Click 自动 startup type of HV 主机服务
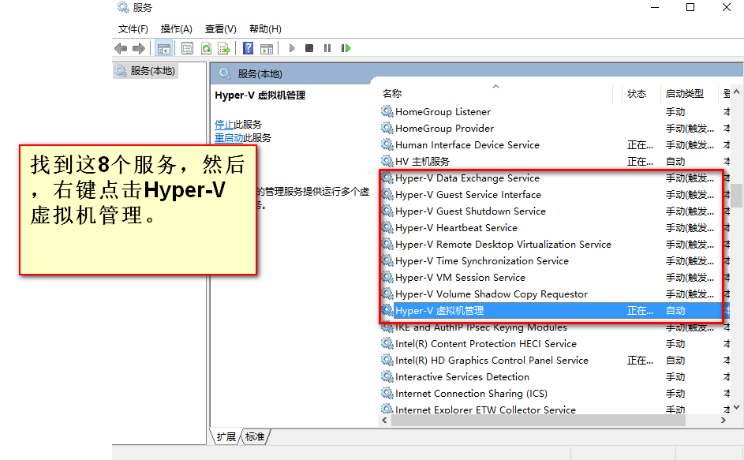Screen dimensions: 744x460 [675, 162]
